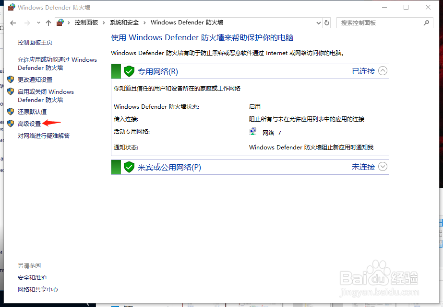This screenshot has height=307, width=443.
Task: Open 网络和共享中心 link
Action: tap(38, 290)
